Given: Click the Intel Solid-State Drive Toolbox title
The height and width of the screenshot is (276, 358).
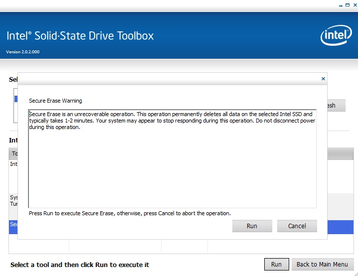Looking at the screenshot, I should (x=80, y=36).
